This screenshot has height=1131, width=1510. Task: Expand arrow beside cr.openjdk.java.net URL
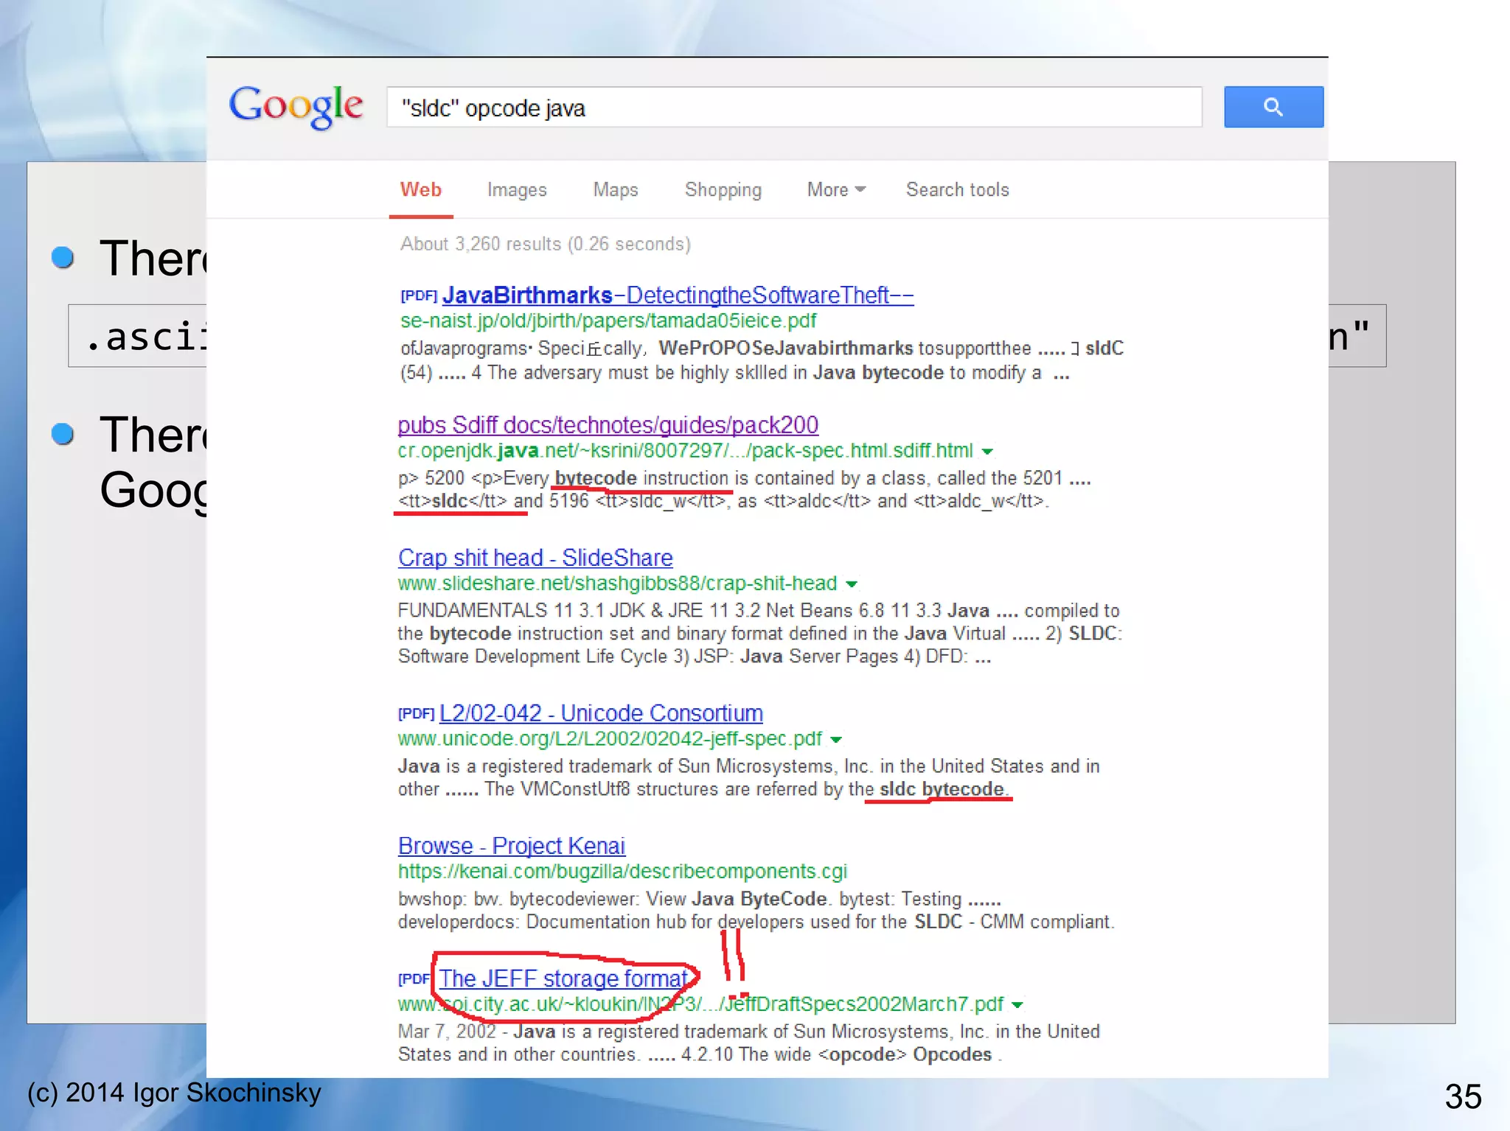[987, 452]
